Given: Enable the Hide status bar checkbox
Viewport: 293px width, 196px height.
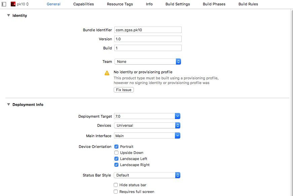Looking at the screenshot, I should pyautogui.click(x=116, y=185).
